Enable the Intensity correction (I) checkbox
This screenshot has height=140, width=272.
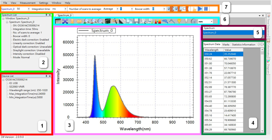click(x=184, y=9)
